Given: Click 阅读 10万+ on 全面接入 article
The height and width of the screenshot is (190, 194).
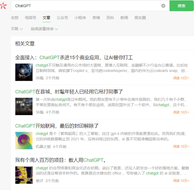Looking at the screenshot, I should pyautogui.click(x=181, y=78).
